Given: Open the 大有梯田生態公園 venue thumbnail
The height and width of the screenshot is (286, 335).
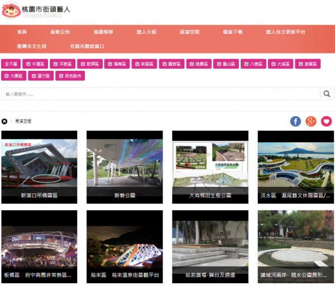Looking at the screenshot, I should click(x=210, y=166).
